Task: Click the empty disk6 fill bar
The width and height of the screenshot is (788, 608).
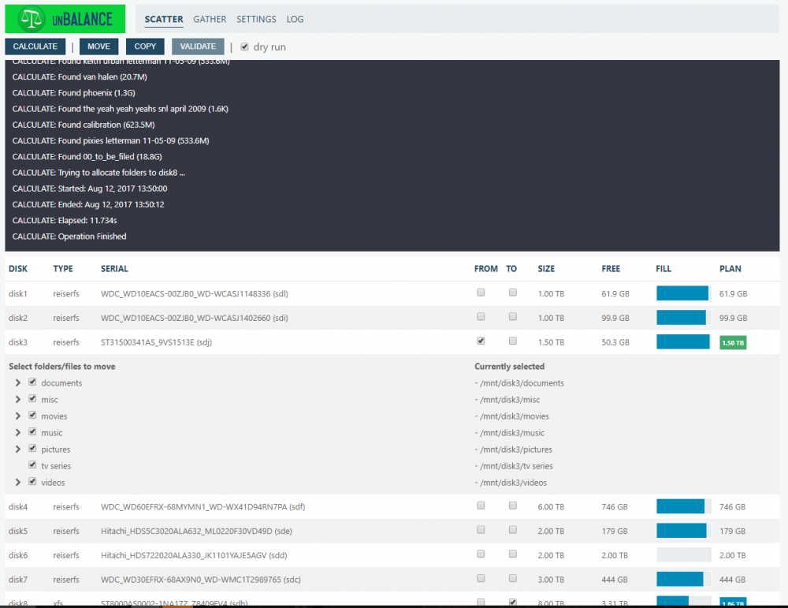Action: [x=683, y=554]
